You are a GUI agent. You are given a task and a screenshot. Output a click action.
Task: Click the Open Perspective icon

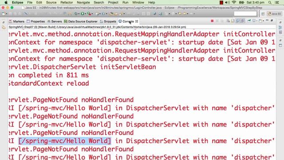click(x=263, y=14)
